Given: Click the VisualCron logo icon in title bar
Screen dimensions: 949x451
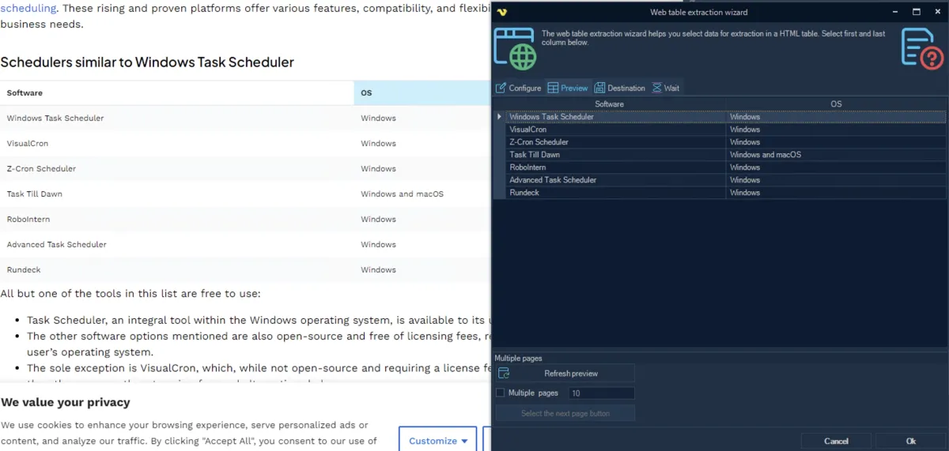Looking at the screenshot, I should click(501, 13).
